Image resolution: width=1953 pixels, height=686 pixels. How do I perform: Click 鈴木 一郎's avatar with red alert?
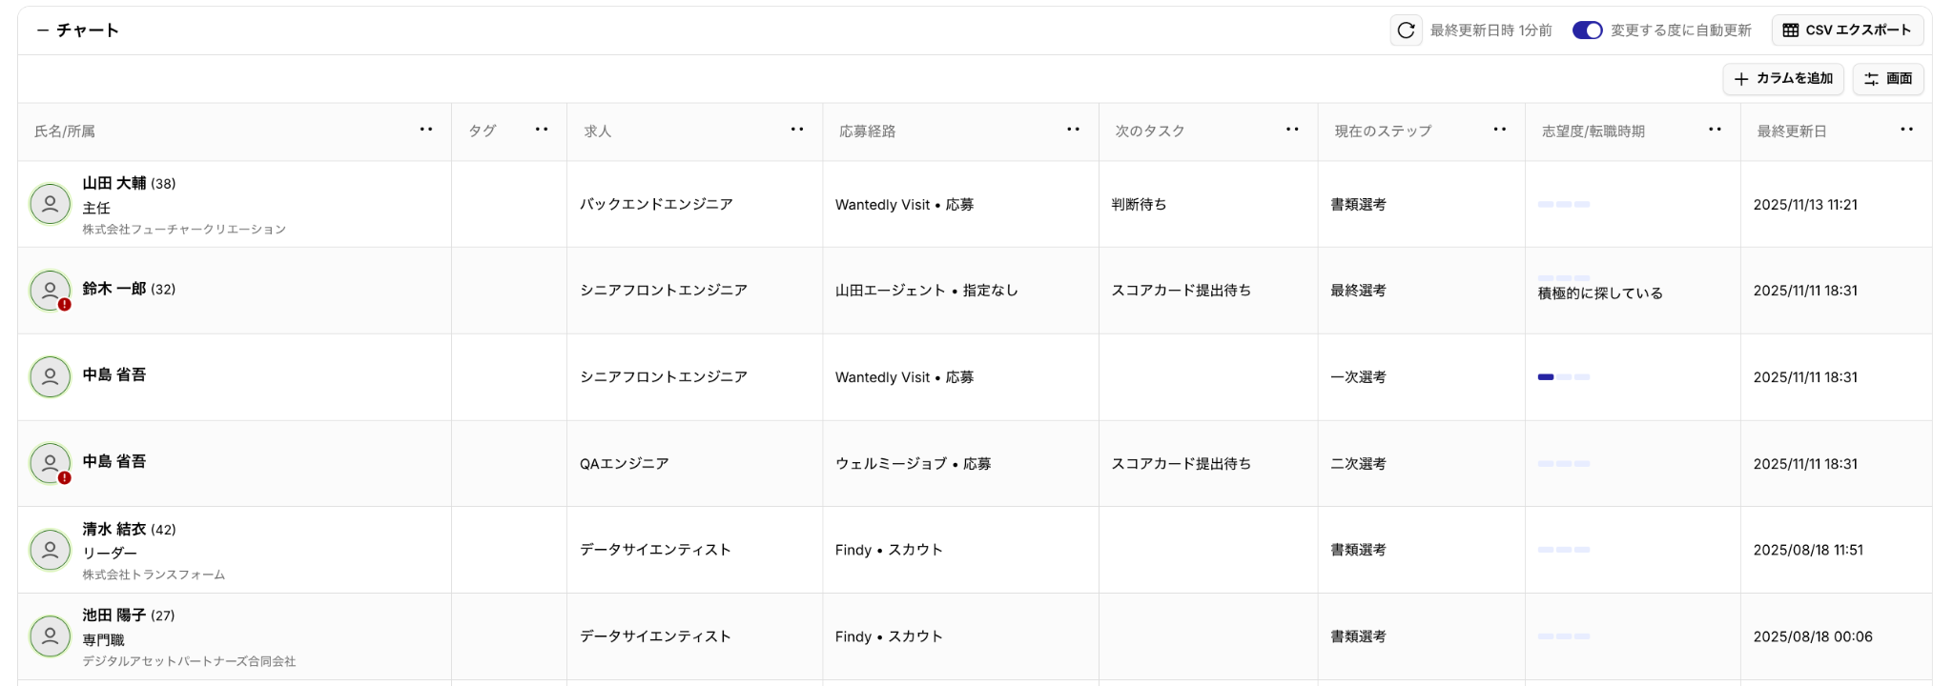[51, 291]
